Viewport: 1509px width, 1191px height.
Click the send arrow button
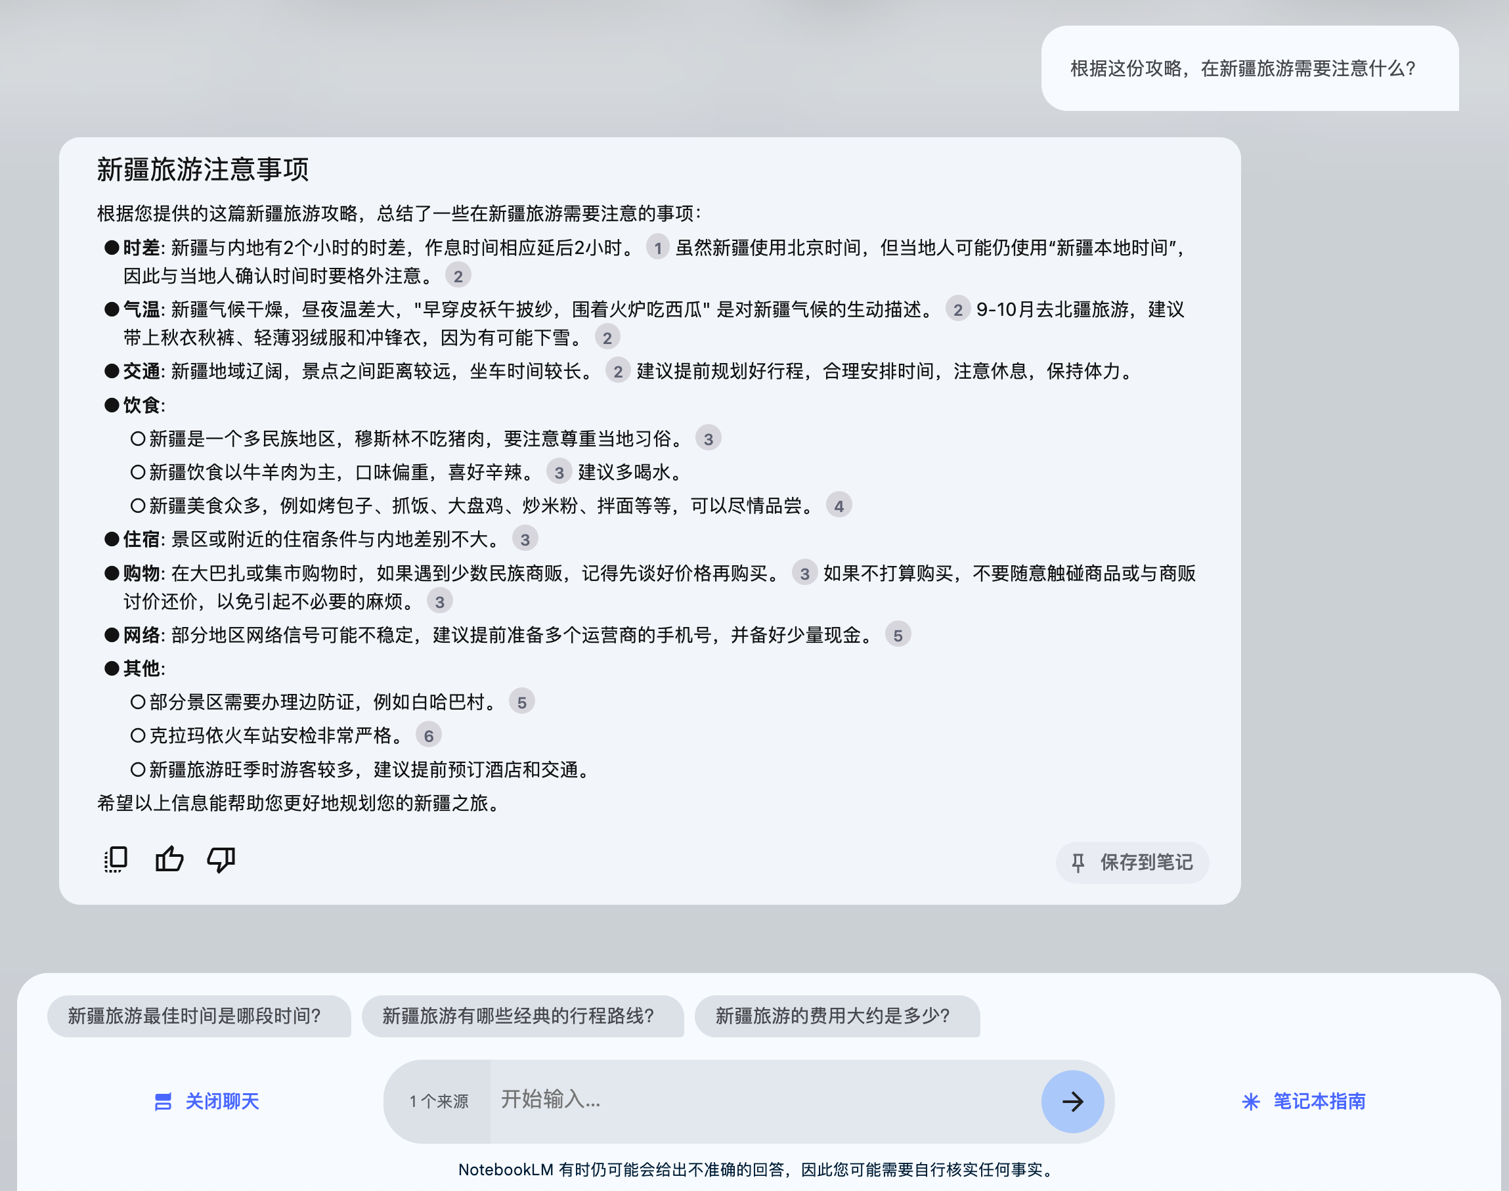pyautogui.click(x=1072, y=1101)
